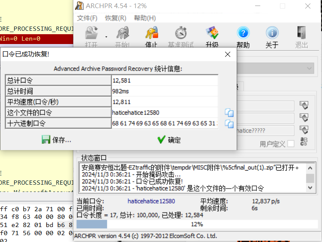The image size is (322, 242).
Task: Open the 恢复(R) menu
Action: [115, 18]
